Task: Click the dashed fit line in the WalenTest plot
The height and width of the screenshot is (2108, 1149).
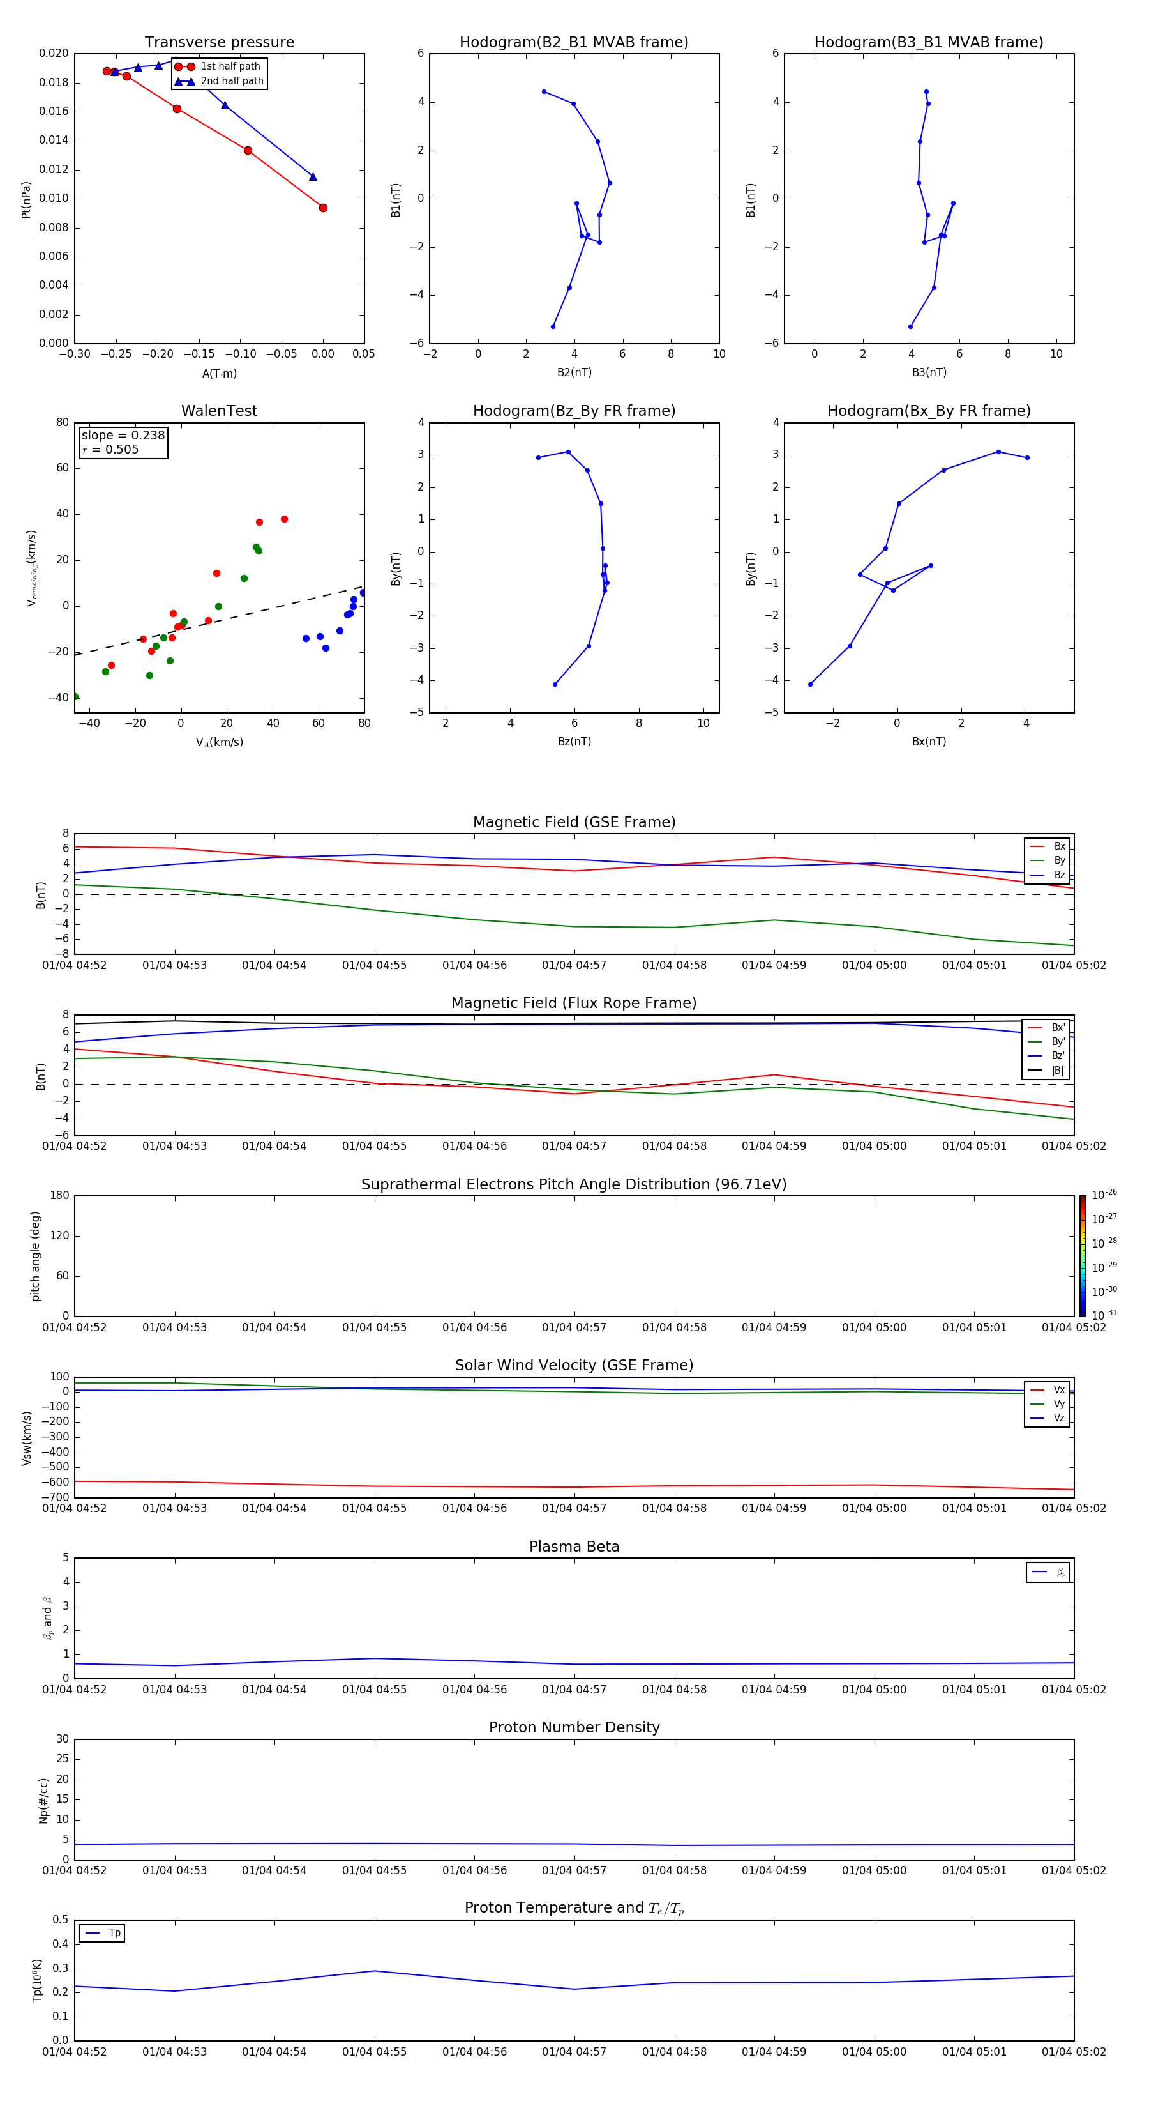Action: [219, 621]
